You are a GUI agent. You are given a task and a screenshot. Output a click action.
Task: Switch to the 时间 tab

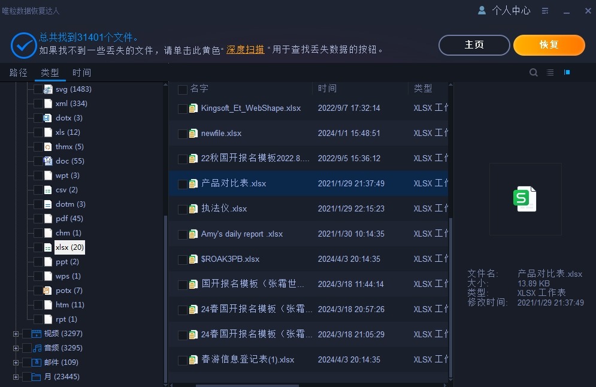[x=82, y=72]
